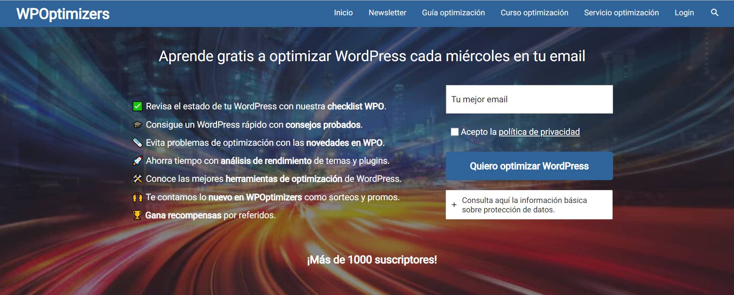
Task: Click the '¡Más de 1000 suscriptores!' text
Action: coord(372,259)
